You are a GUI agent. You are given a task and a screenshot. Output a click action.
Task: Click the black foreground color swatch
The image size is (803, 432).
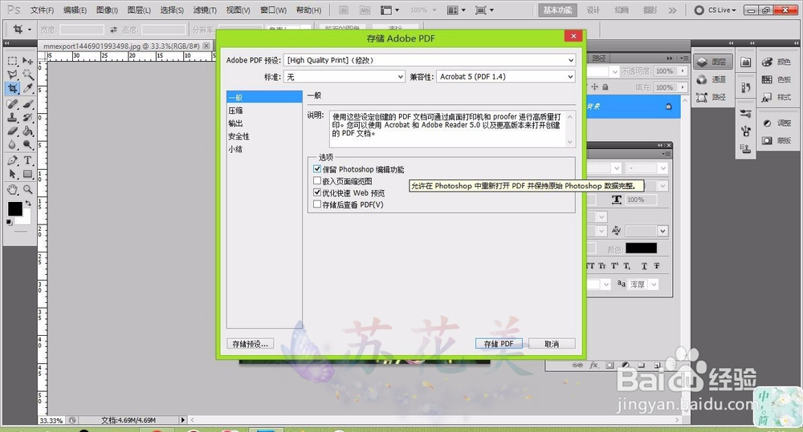click(14, 208)
